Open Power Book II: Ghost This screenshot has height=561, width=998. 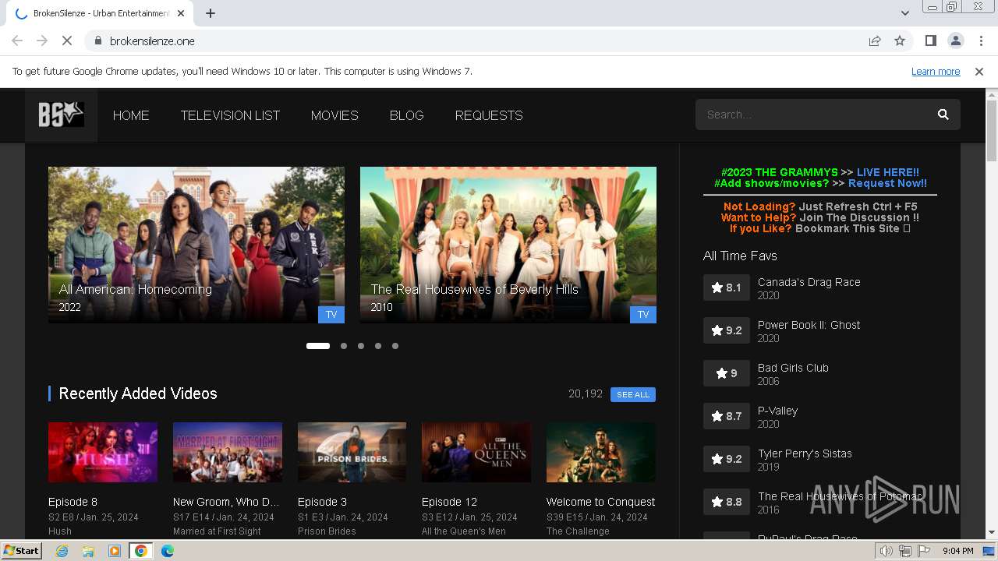coord(809,325)
